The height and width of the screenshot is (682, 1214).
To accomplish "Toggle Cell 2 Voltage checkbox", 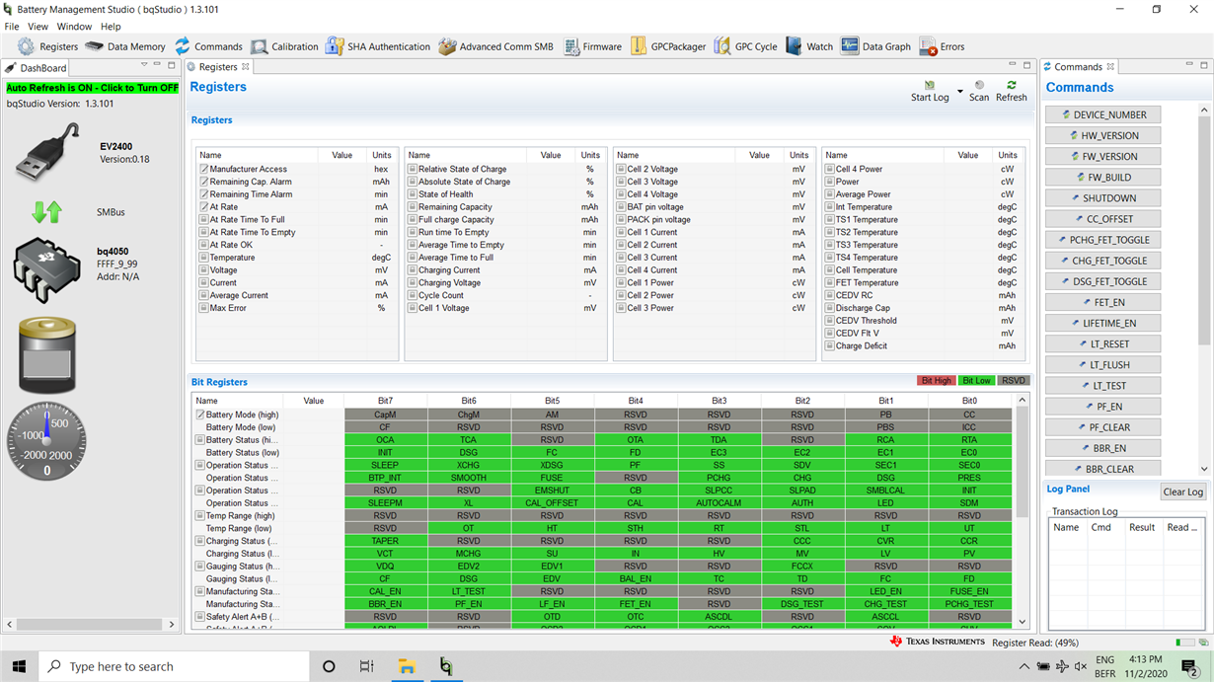I will point(622,169).
